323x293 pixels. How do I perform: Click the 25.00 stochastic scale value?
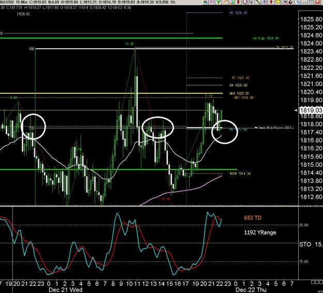click(304, 225)
